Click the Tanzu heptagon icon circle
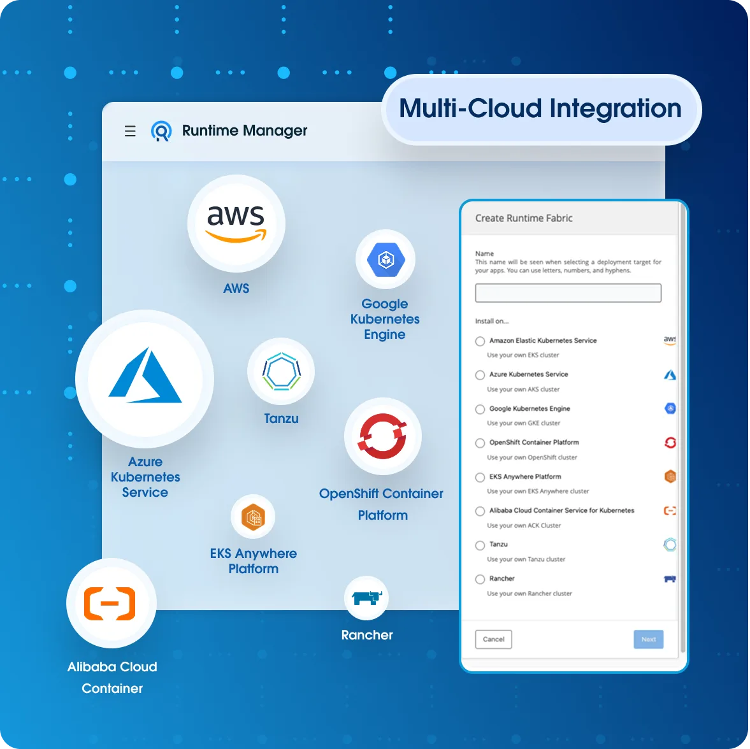 click(x=281, y=371)
